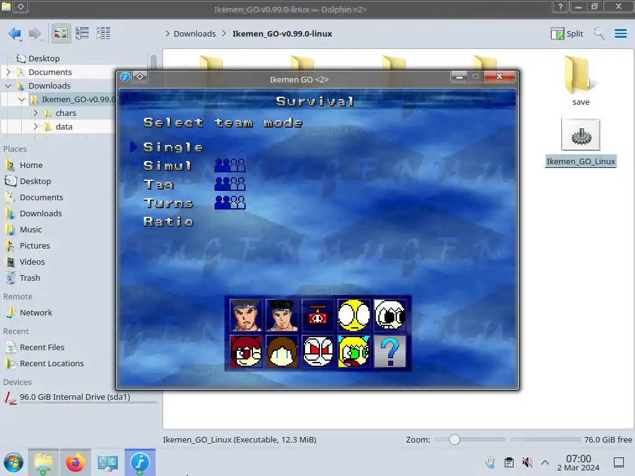Choose Tag team mode

coord(159,185)
